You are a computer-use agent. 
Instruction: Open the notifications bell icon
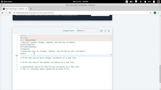tap(154, 2)
